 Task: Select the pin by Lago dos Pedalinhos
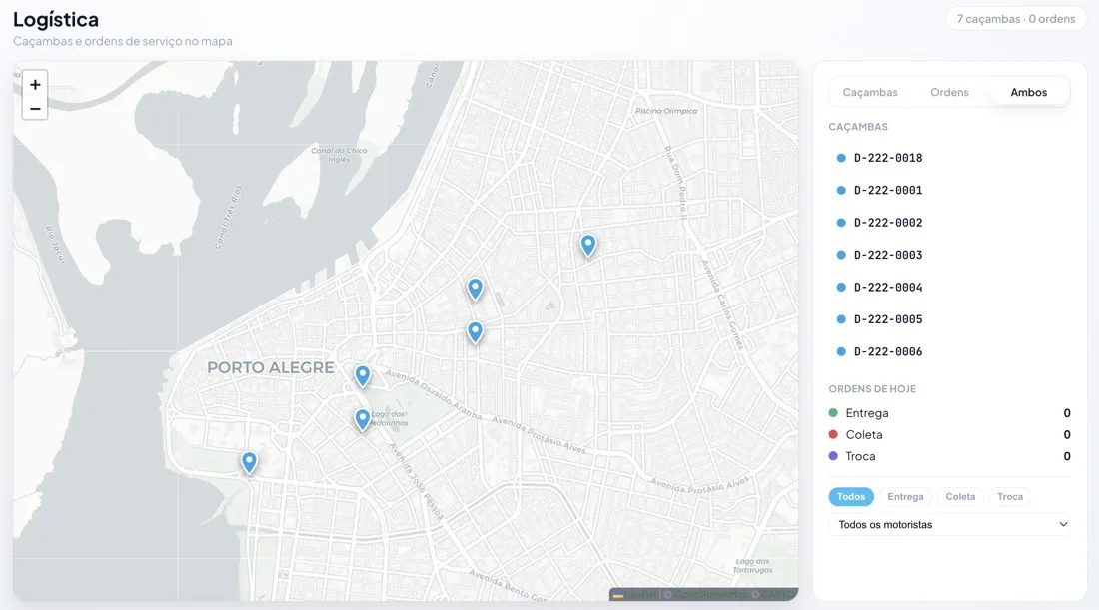coord(362,419)
